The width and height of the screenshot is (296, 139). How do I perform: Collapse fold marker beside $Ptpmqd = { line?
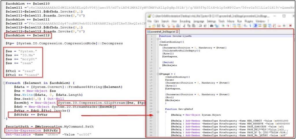click(x=158, y=74)
